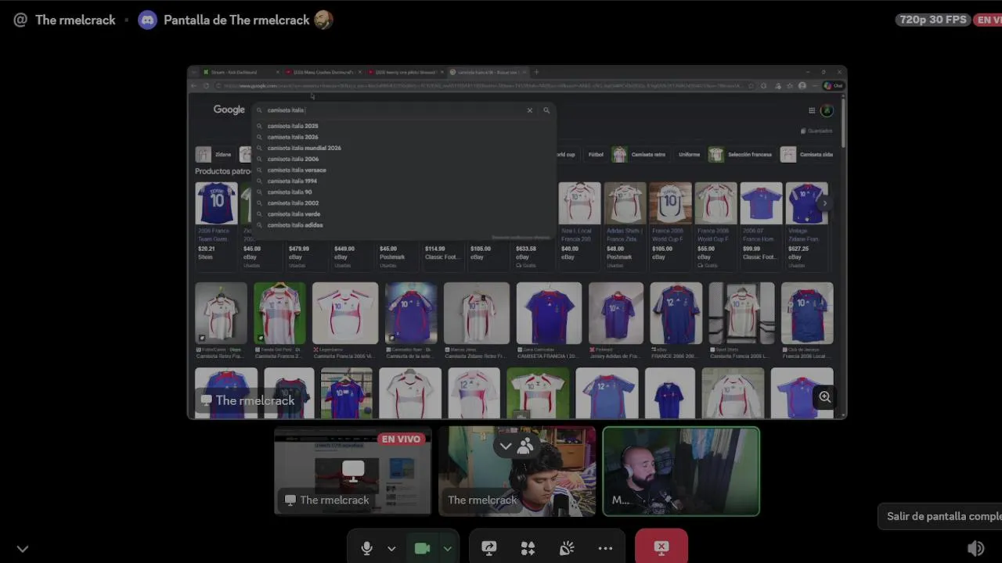
Task: Open the three-dots more options menu
Action: pos(605,548)
